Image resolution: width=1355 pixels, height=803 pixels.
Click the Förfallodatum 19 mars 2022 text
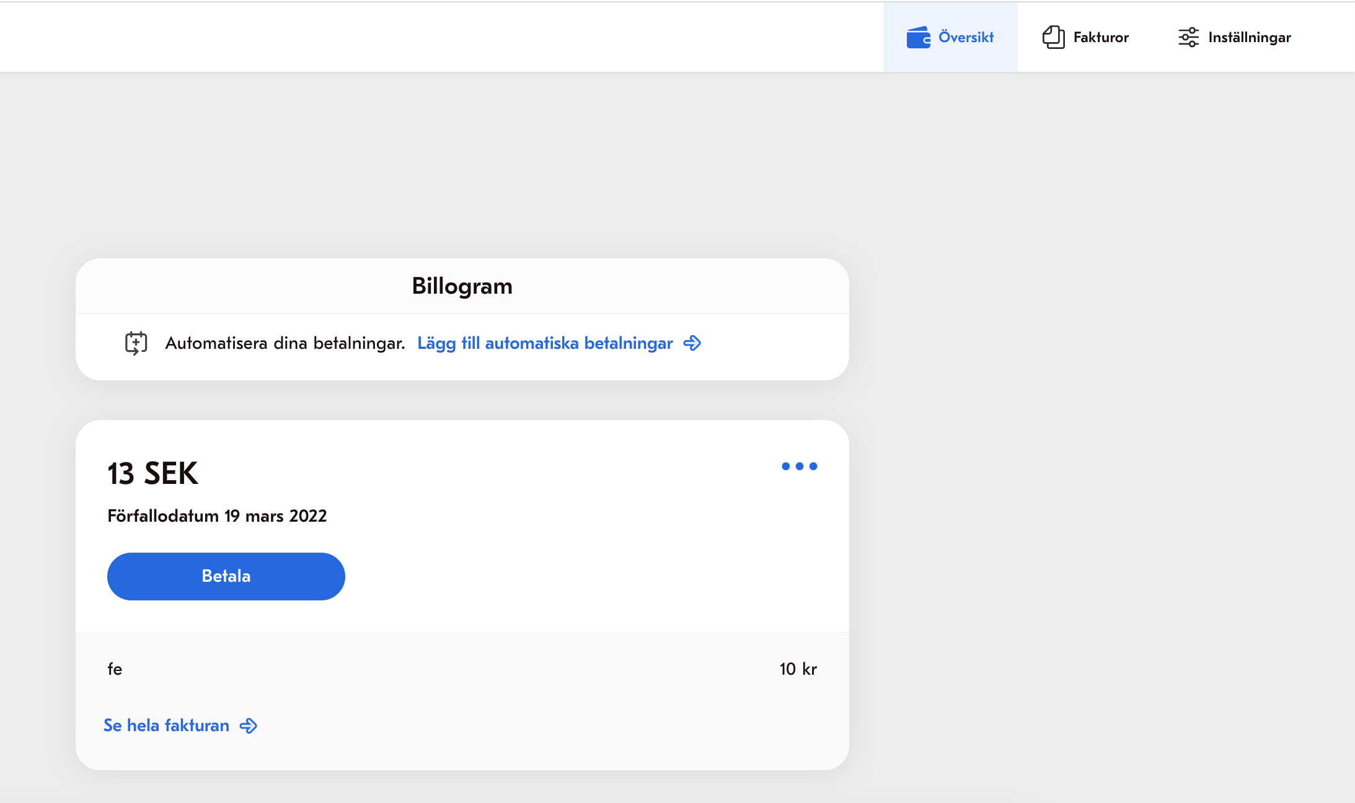217,516
